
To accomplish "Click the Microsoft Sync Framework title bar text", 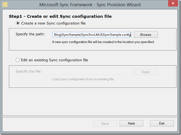I will 90,5.
